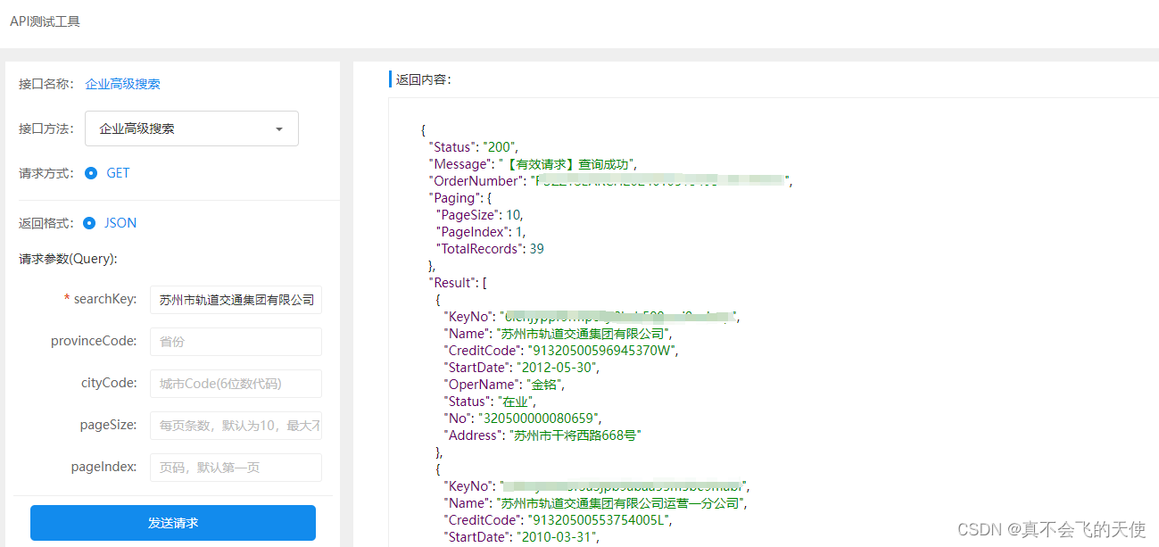Select the JSON return format radio
Viewport: 1159px width, 547px height.
click(89, 223)
